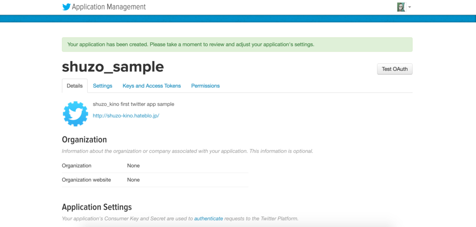This screenshot has width=476, height=227.
Task: Click the green application created banner
Action: 237,45
